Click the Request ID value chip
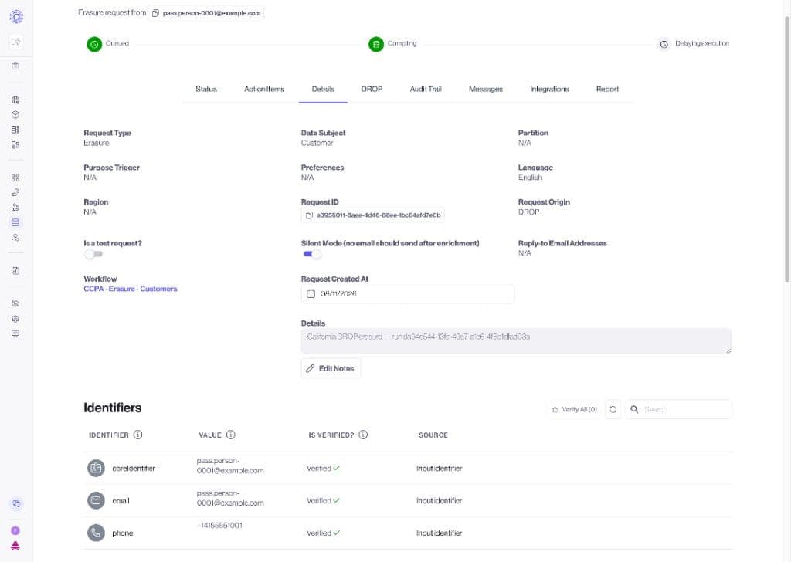The height and width of the screenshot is (562, 791). [x=373, y=215]
